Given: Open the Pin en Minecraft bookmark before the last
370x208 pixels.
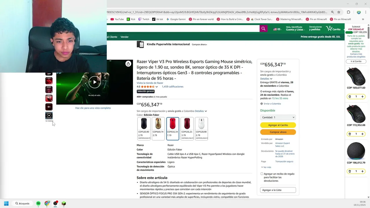Looking at the screenshot, I should pyautogui.click(x=316, y=19).
